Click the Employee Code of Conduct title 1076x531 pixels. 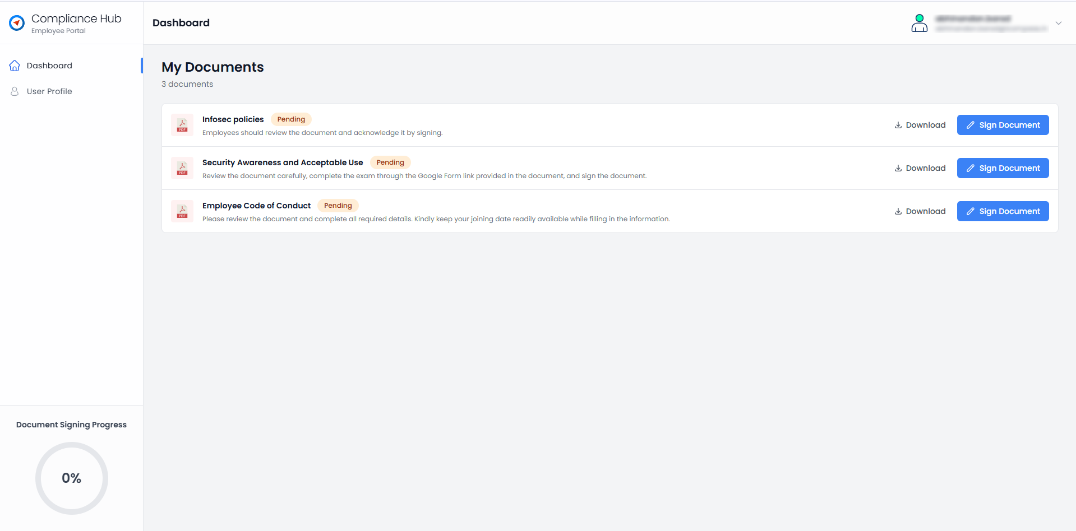coord(256,206)
